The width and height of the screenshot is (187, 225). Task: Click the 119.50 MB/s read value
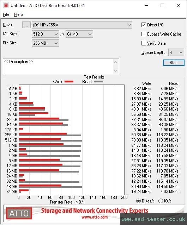click(x=167, y=186)
